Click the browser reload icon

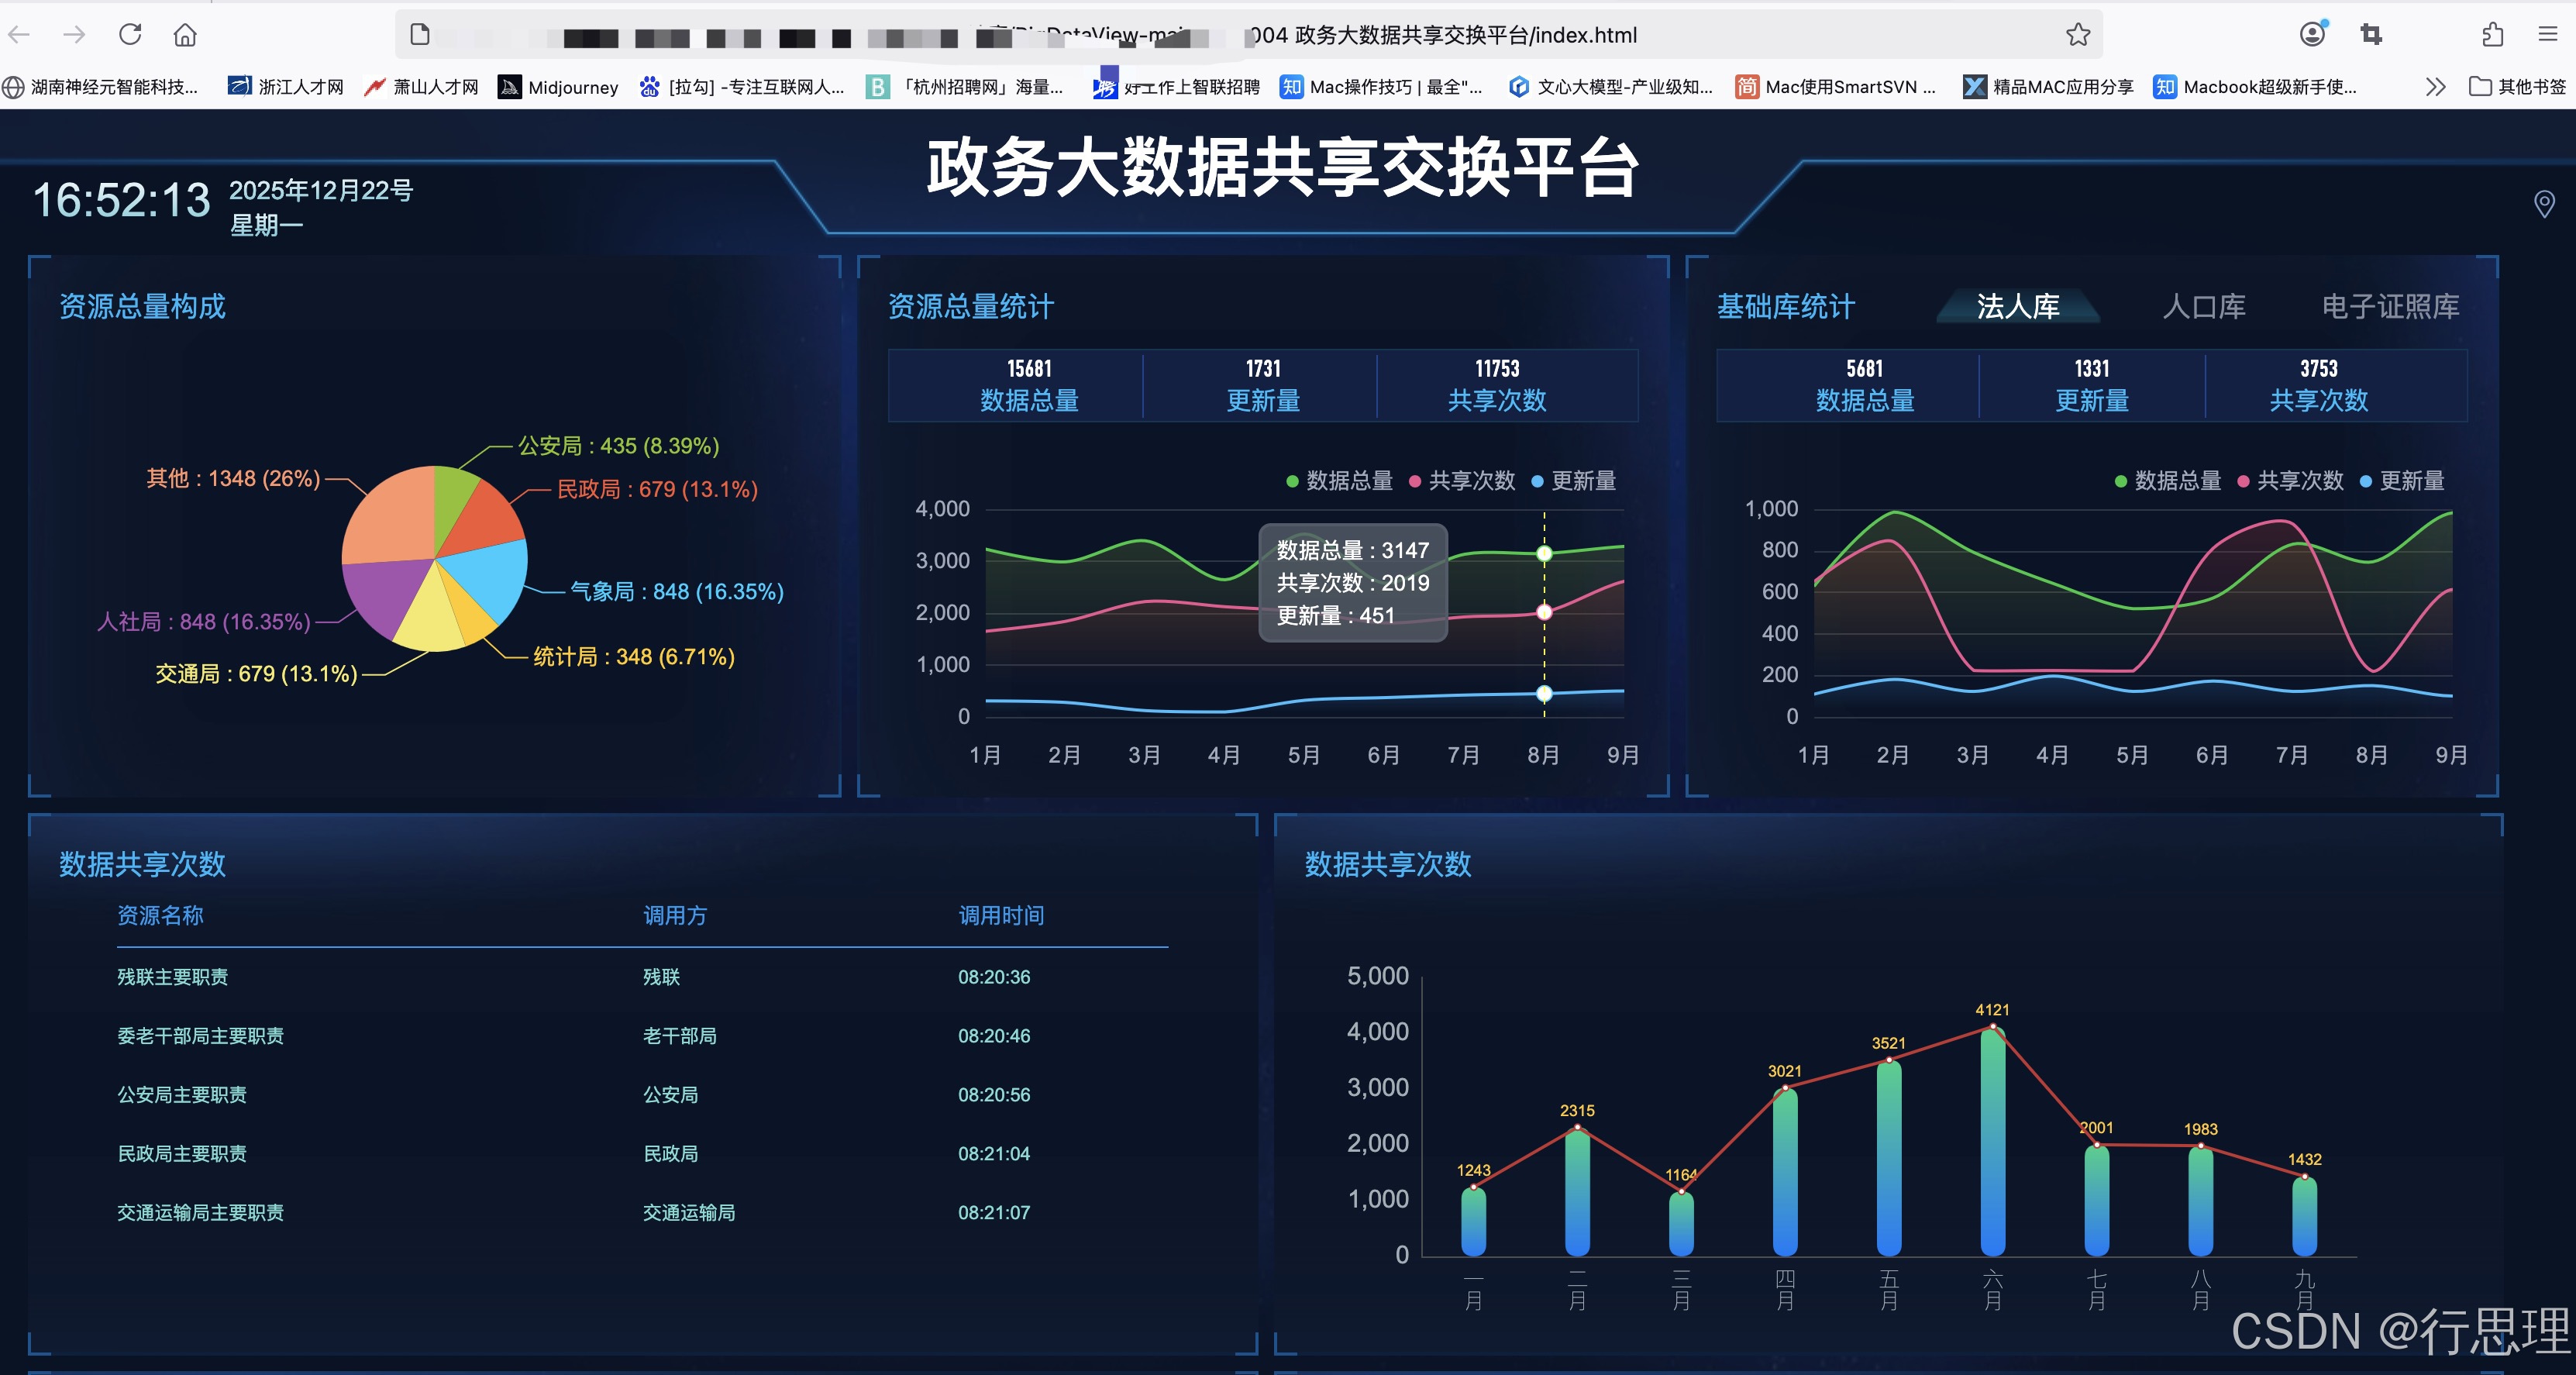click(x=130, y=35)
